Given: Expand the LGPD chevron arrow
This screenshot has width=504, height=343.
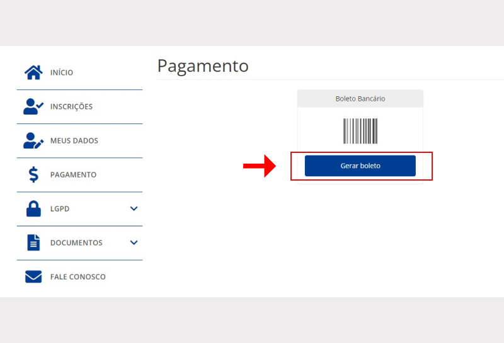Looking at the screenshot, I should [134, 208].
